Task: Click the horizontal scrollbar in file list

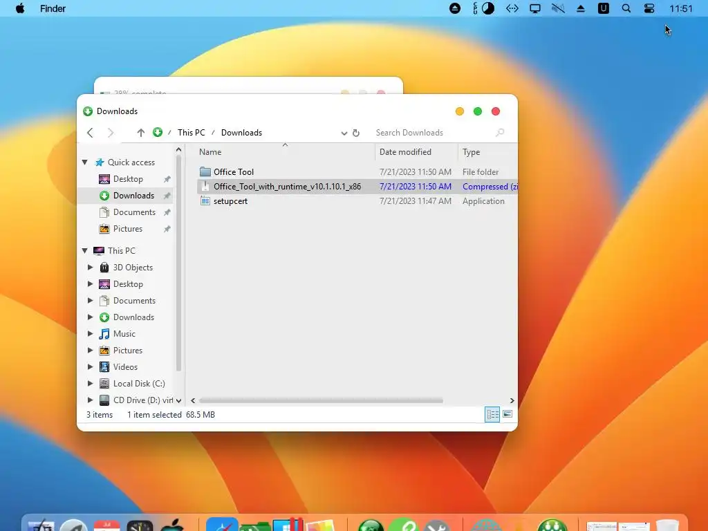Action: pyautogui.click(x=321, y=400)
